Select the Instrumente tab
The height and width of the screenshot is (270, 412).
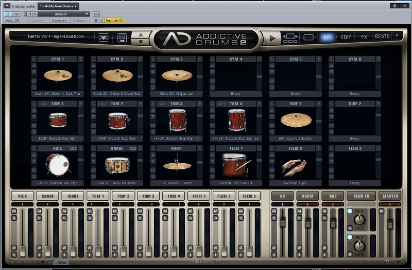coord(23,6)
